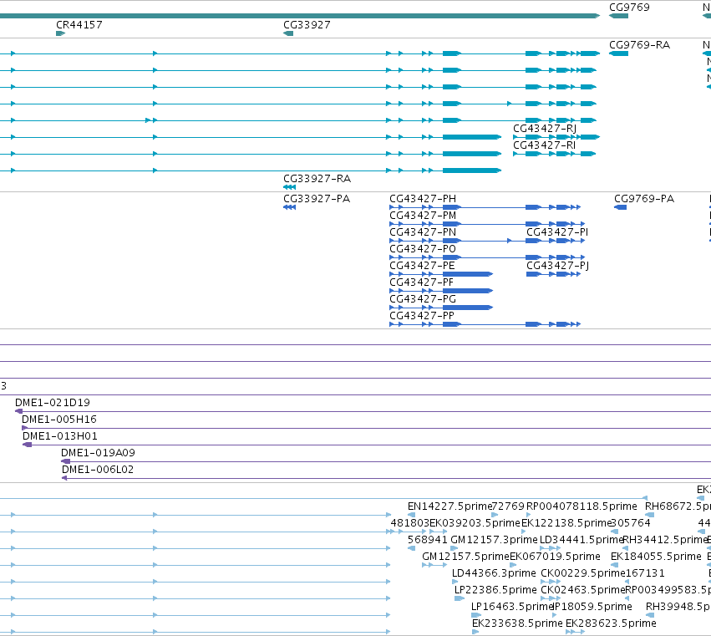Select the CG43427-RI transcript label
This screenshot has width=711, height=636.
[544, 145]
